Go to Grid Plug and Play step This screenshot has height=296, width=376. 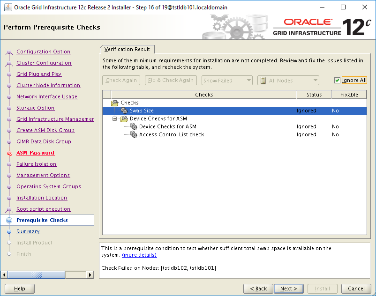pyautogui.click(x=39, y=74)
